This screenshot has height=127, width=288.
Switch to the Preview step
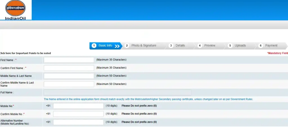click(x=210, y=46)
